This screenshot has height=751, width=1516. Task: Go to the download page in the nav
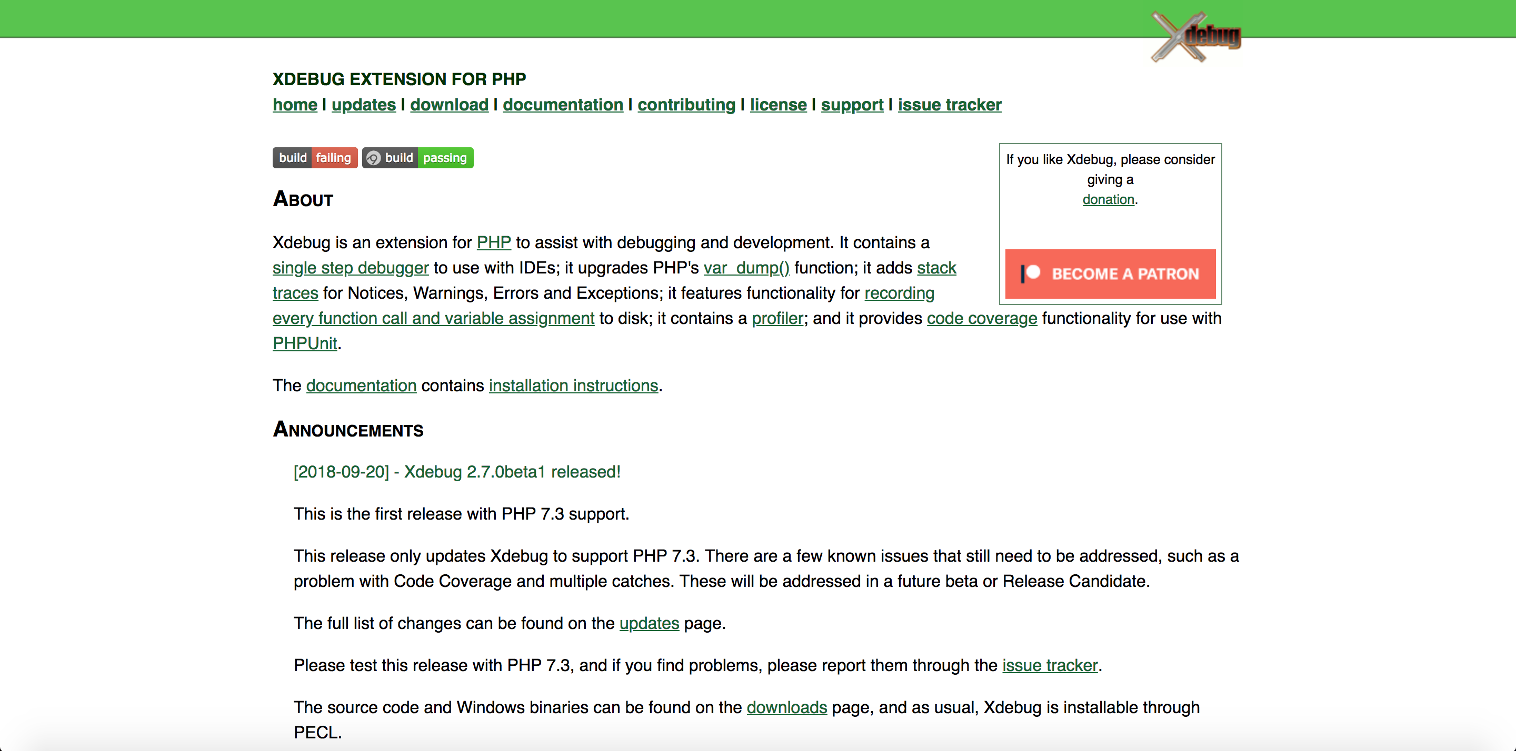click(x=449, y=105)
